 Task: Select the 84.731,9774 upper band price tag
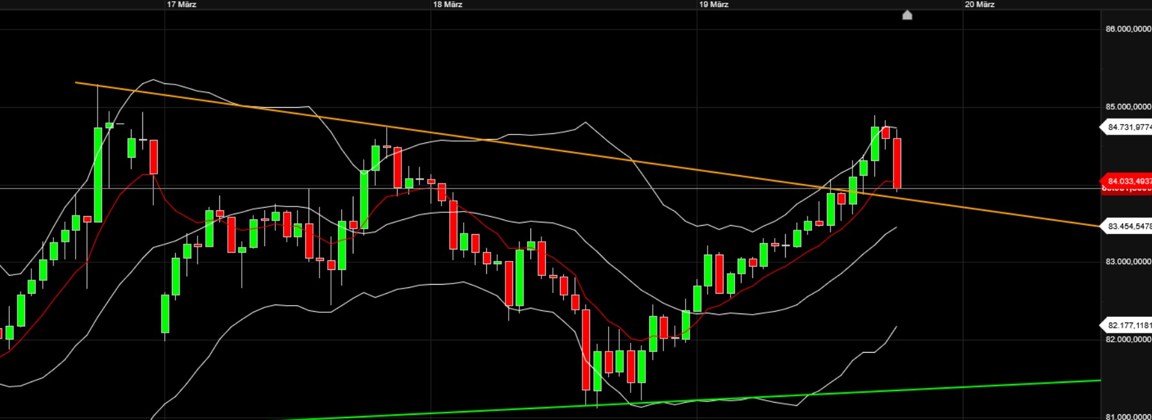[1126, 127]
